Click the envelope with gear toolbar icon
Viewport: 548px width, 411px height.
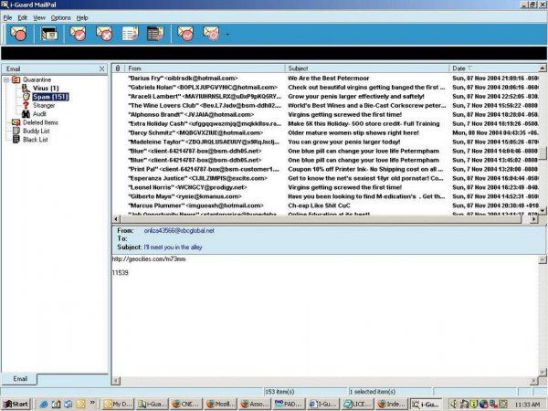tap(211, 34)
